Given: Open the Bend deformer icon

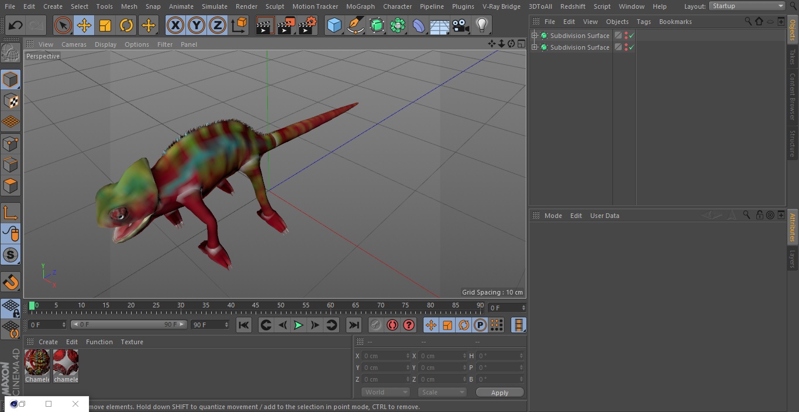Looking at the screenshot, I should tap(419, 25).
